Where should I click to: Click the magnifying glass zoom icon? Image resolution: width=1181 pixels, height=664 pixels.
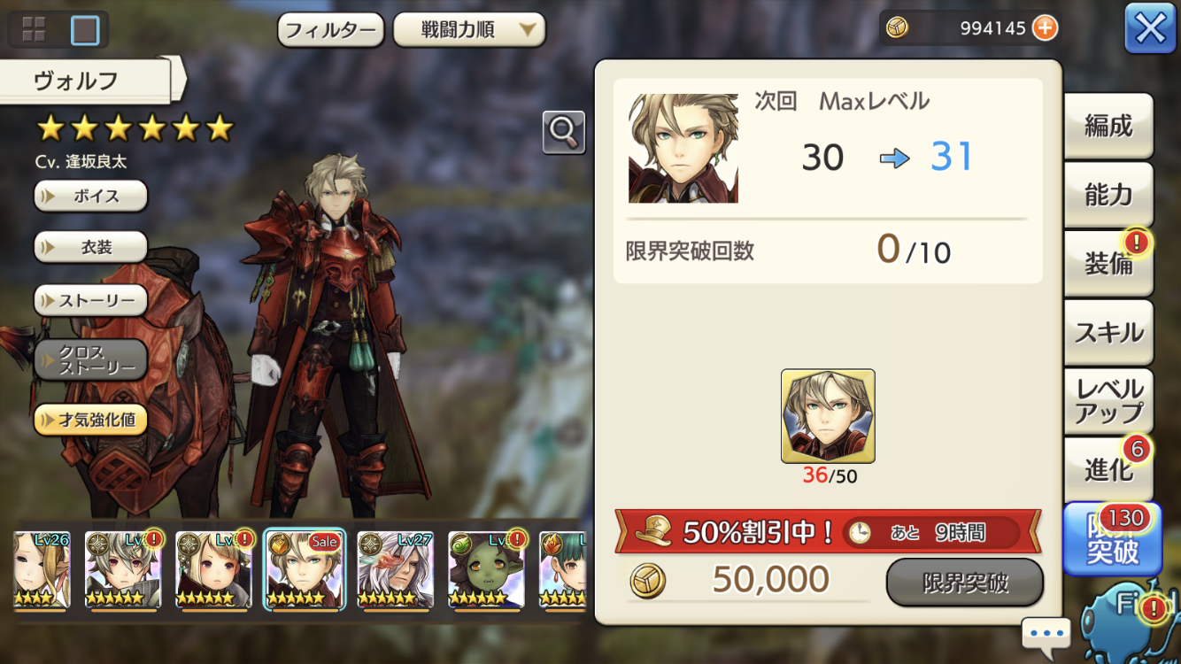point(564,132)
